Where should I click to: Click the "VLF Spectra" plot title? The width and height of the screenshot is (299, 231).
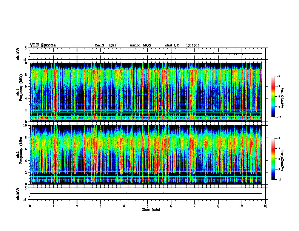43,45
